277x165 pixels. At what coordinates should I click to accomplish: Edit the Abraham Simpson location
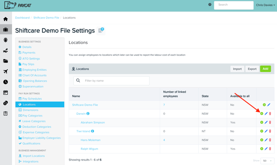click(x=266, y=122)
